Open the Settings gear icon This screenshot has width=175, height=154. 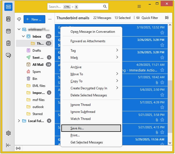(x=8, y=133)
